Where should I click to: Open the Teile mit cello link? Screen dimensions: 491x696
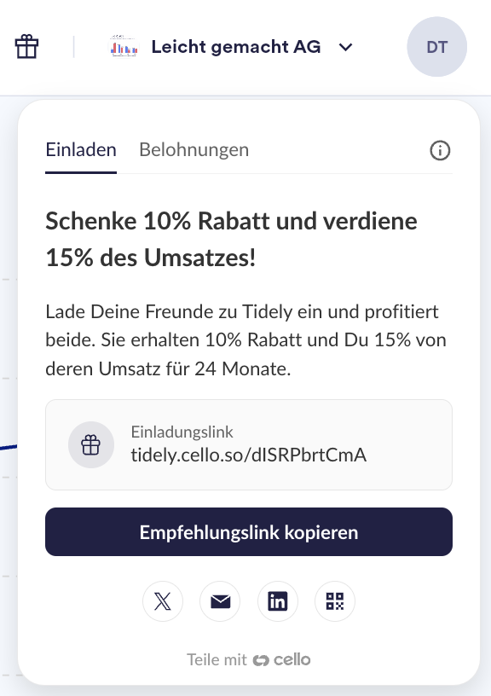click(248, 660)
